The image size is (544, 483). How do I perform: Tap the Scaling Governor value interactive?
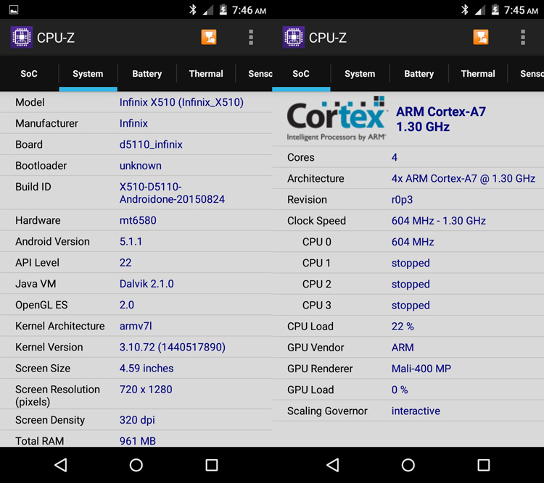(416, 411)
